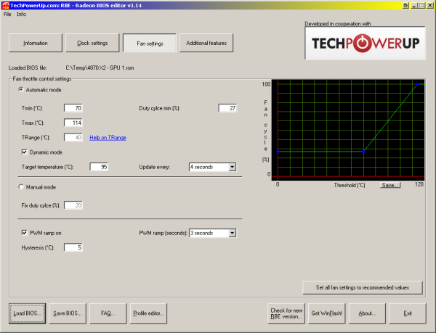Open the FAQ button
Screen dimensions: 436x333
[x=108, y=313]
